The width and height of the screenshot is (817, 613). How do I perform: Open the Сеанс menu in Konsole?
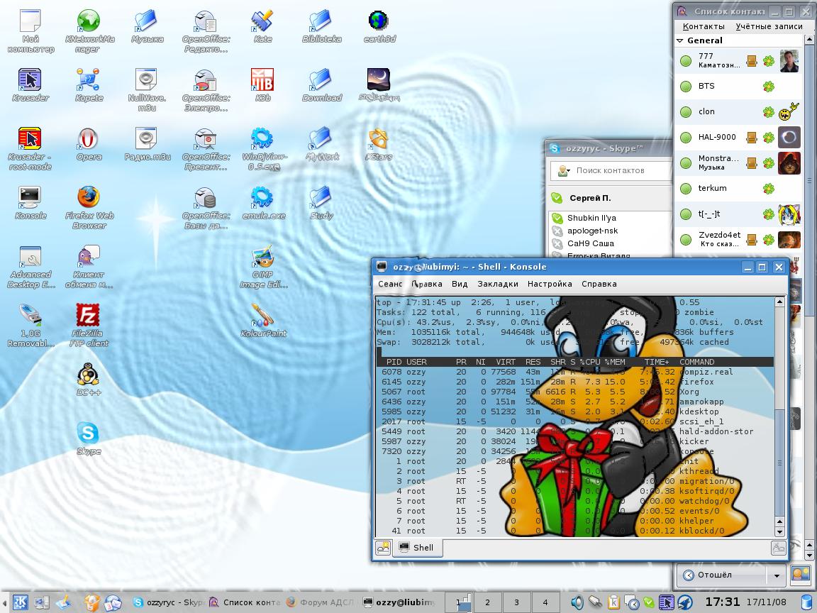click(390, 284)
